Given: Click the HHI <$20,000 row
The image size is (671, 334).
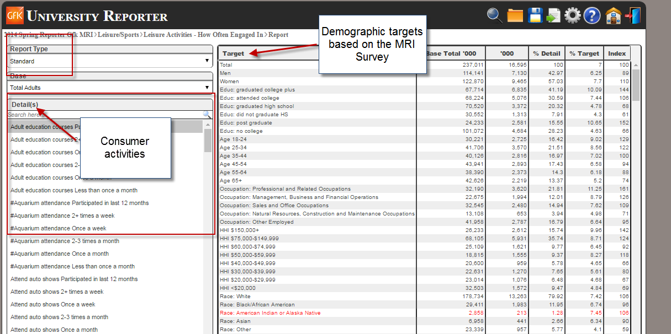Looking at the screenshot, I should [424, 288].
